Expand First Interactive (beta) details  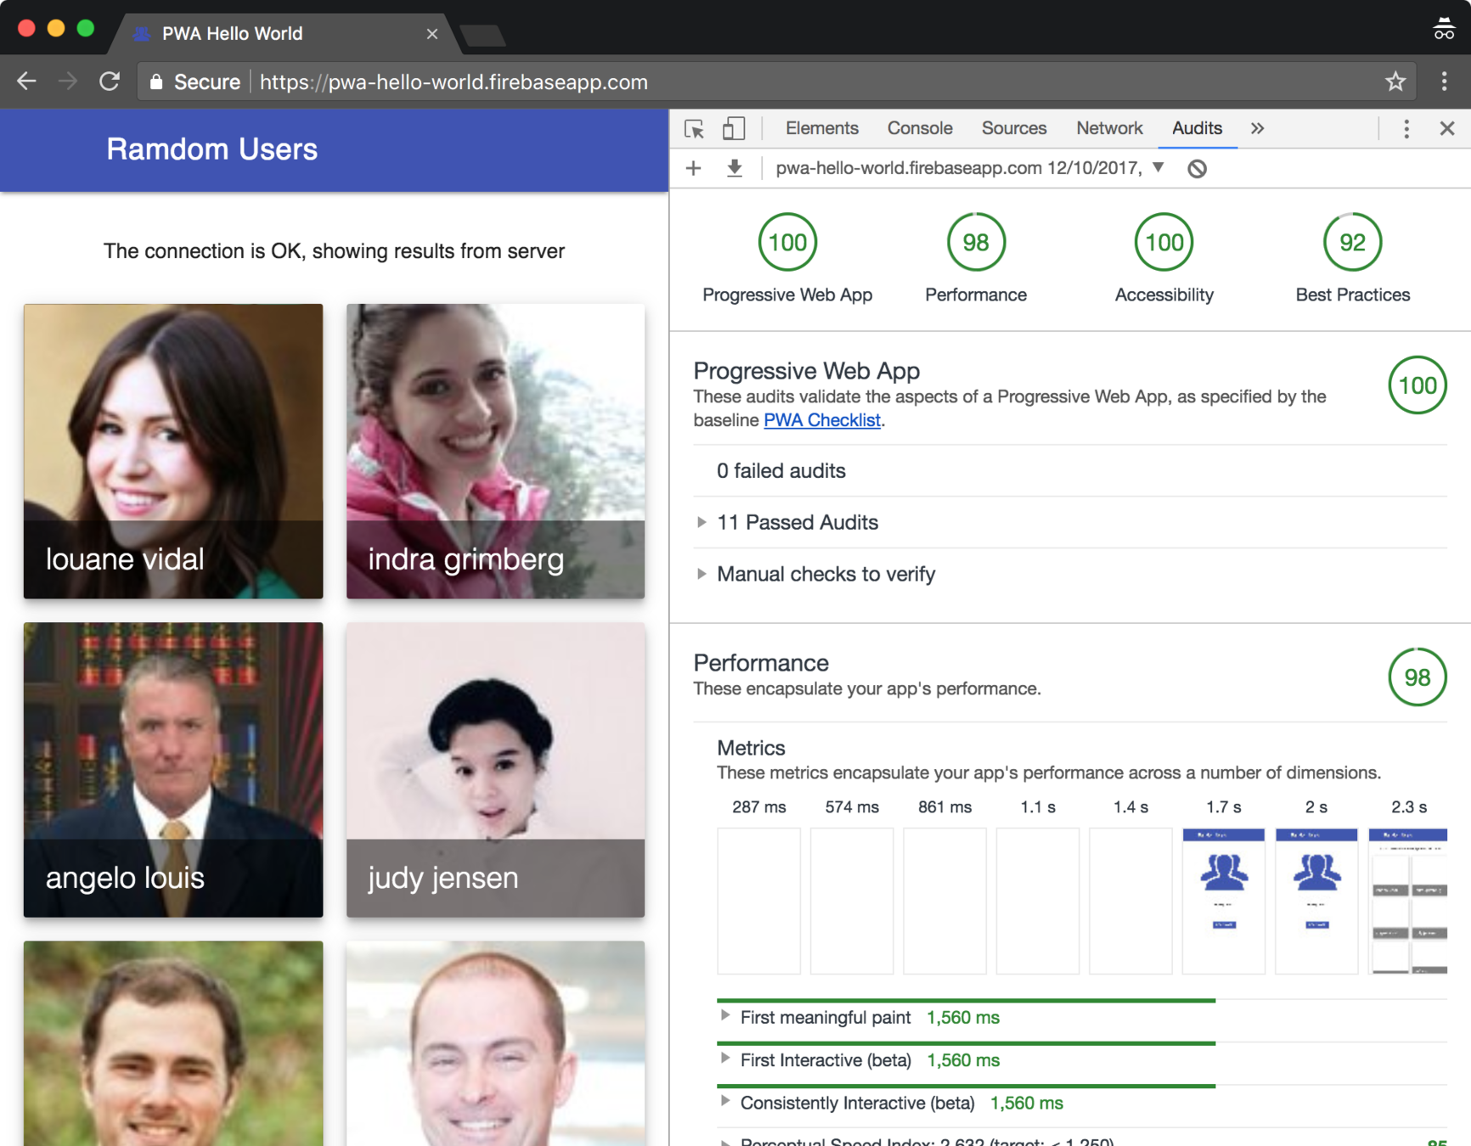pyautogui.click(x=724, y=1059)
